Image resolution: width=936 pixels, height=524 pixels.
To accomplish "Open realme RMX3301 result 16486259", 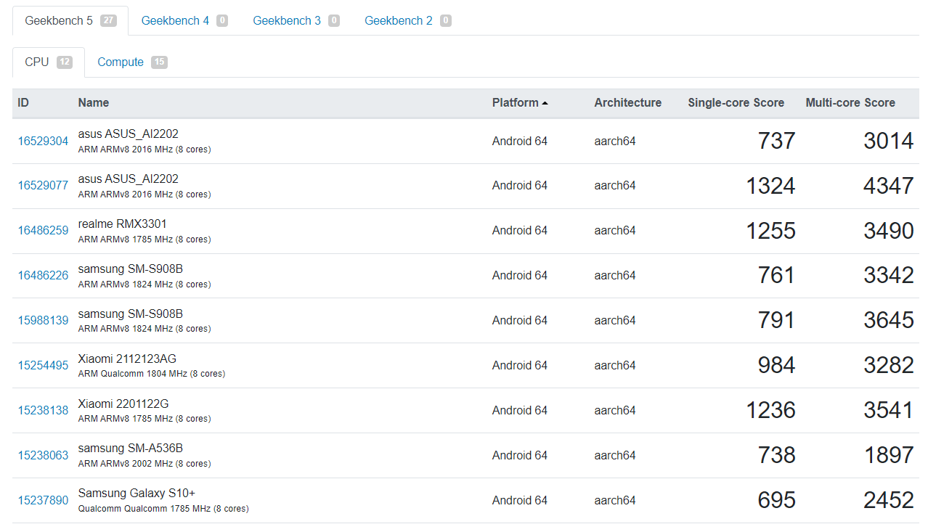I will click(x=43, y=231).
